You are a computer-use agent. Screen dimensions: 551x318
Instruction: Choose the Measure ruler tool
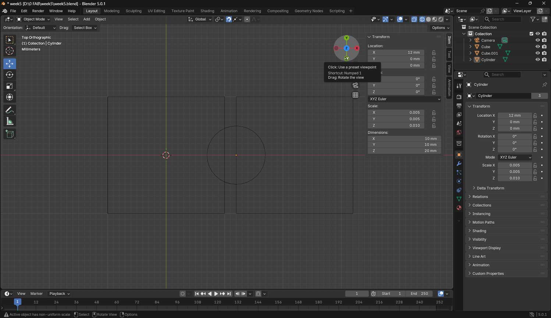[10, 121]
